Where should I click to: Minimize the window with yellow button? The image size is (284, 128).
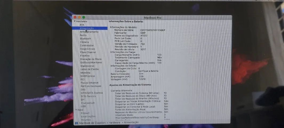[x=79, y=17]
